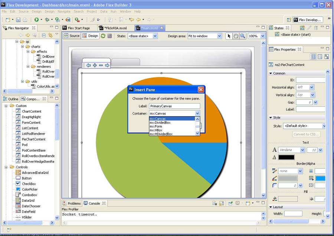Run the application with green play icon
Screen dimensions: 334x236
37,20
